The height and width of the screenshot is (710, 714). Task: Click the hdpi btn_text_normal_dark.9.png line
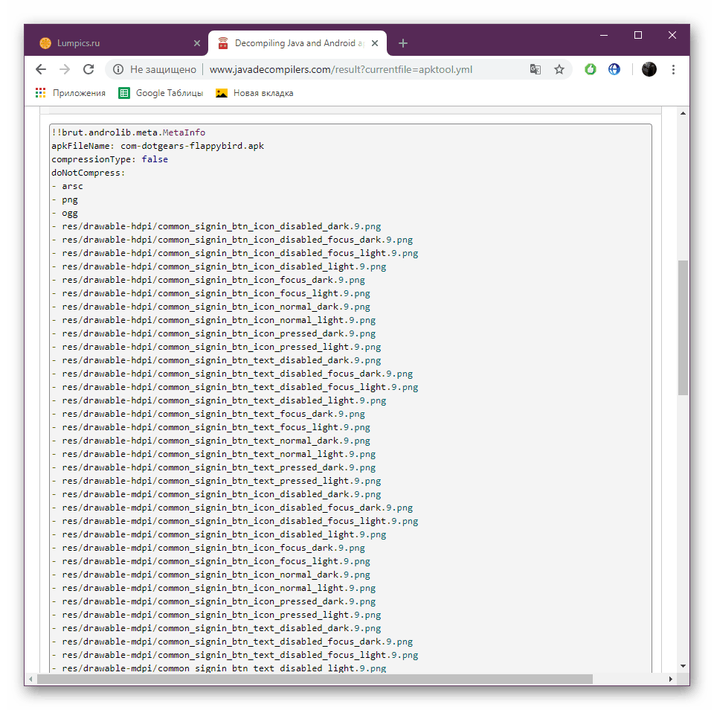click(210, 441)
